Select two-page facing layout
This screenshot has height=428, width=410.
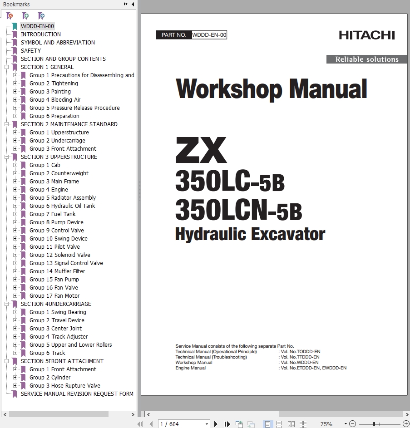click(291, 424)
